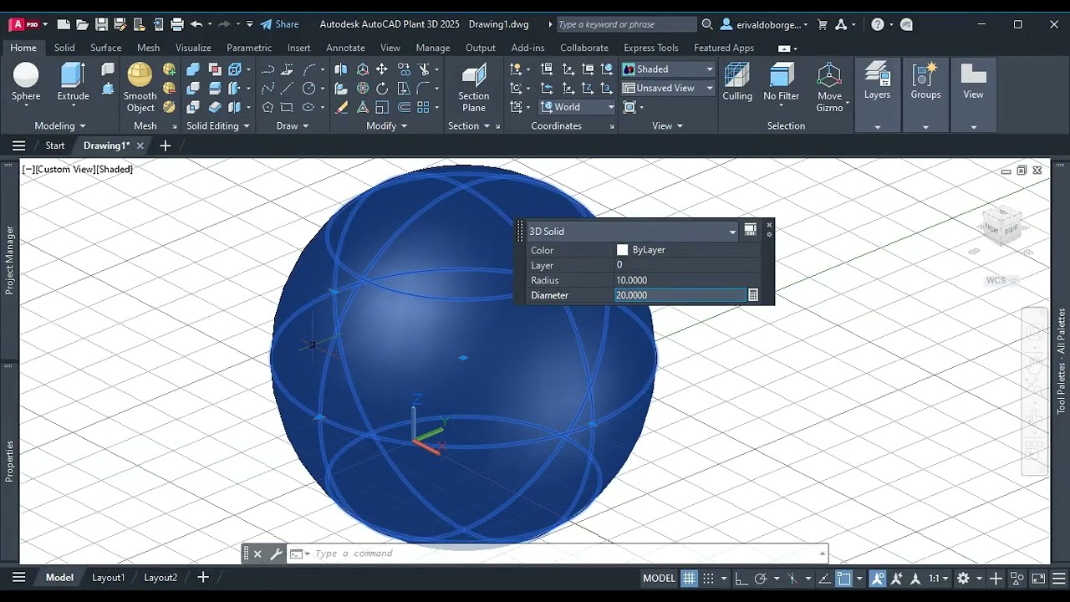Open the Express Tools ribbon tab
This screenshot has width=1070, height=602.
pos(651,48)
